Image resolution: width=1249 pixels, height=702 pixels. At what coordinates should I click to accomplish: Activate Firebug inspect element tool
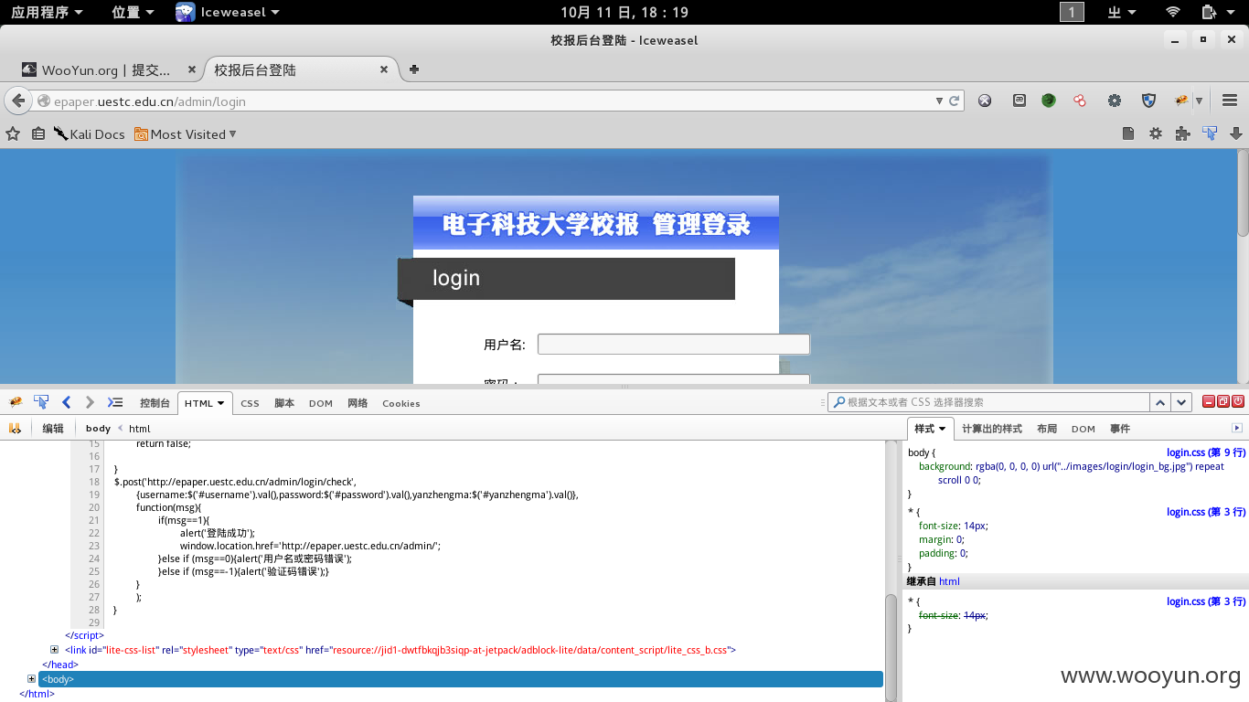click(x=41, y=402)
